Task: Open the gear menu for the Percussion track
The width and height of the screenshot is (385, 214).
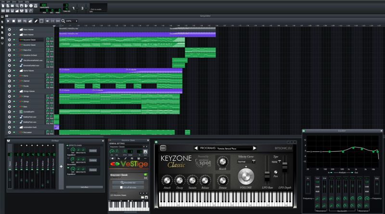Action: 9,133
